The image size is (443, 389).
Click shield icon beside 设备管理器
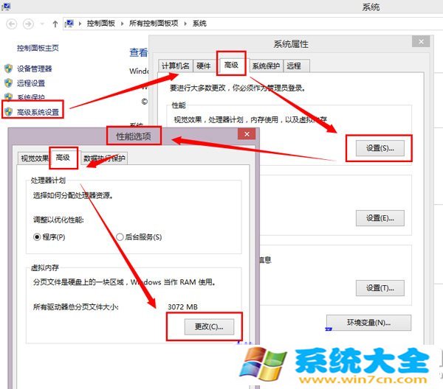8,69
